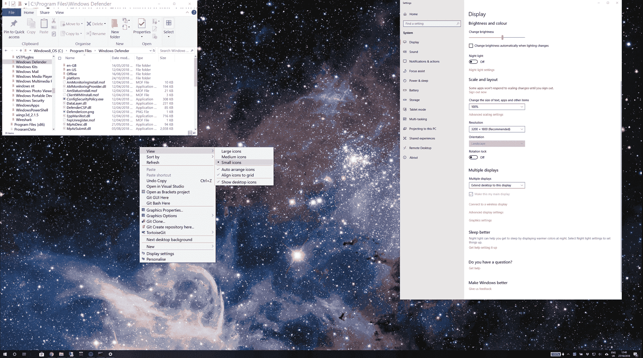Switch to the View ribbon tab
643x358 pixels.
coord(59,13)
